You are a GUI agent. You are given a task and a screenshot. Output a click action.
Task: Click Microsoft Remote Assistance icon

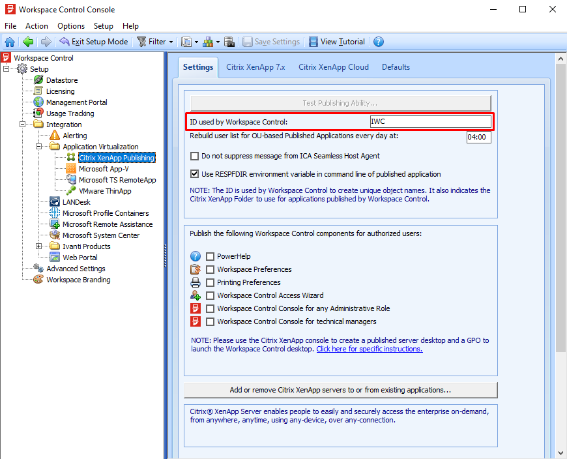click(x=55, y=224)
